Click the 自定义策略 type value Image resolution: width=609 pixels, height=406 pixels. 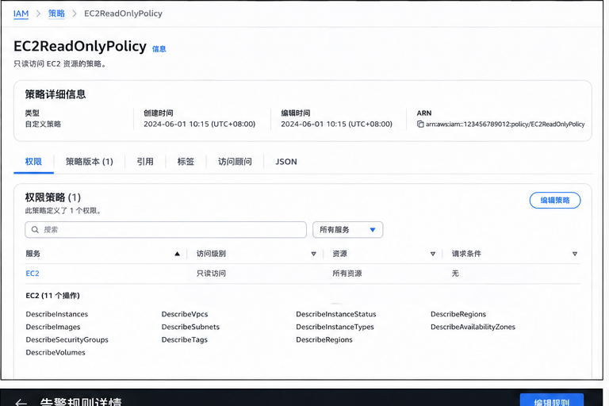coord(43,124)
